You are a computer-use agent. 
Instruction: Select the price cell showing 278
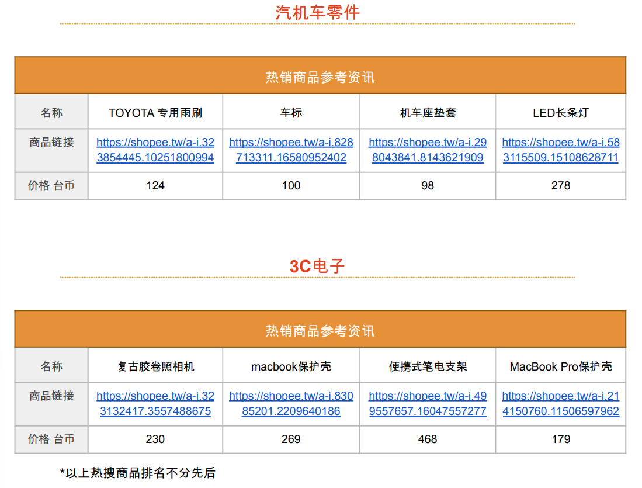coord(561,186)
